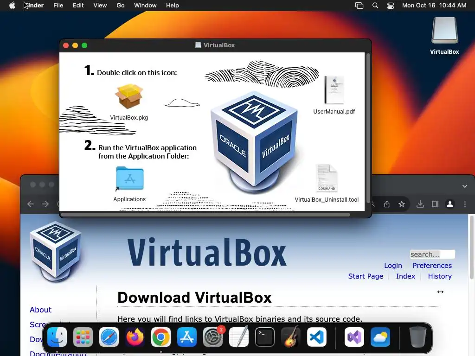
Task: Open Chrome downloads icon
Action: [420, 204]
